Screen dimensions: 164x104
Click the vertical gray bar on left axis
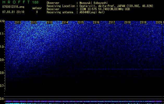5,80
